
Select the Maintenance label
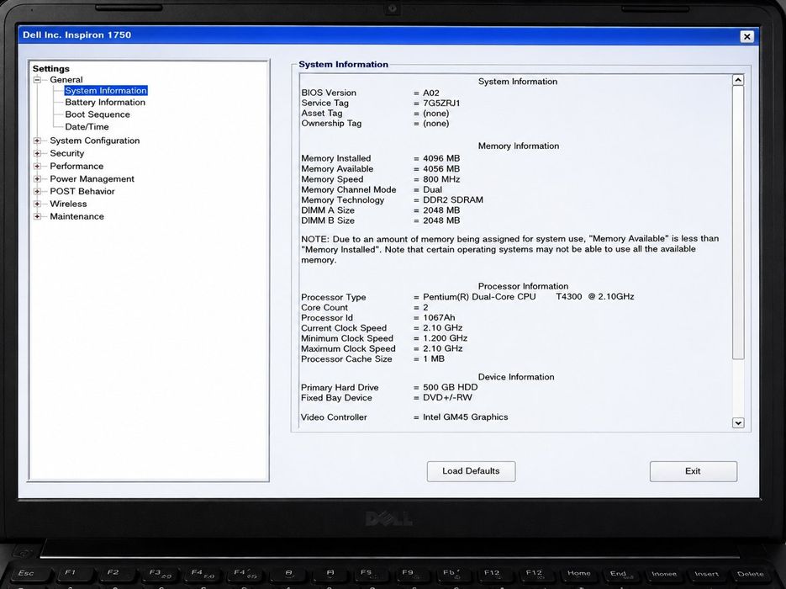point(76,216)
